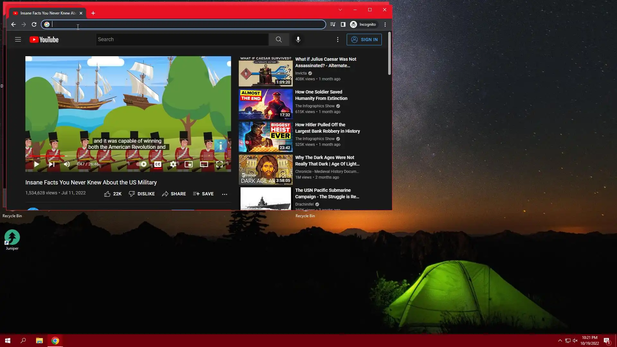Click the SIGN IN button
617x347 pixels.
(364, 40)
